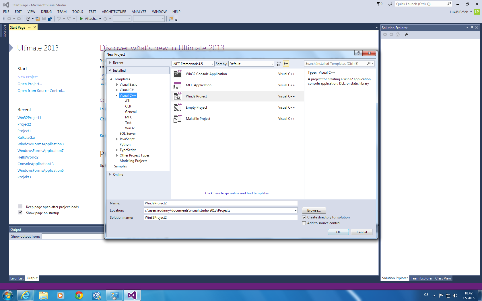Select the Win32 Console Application template icon
The width and height of the screenshot is (482, 301).
(178, 74)
